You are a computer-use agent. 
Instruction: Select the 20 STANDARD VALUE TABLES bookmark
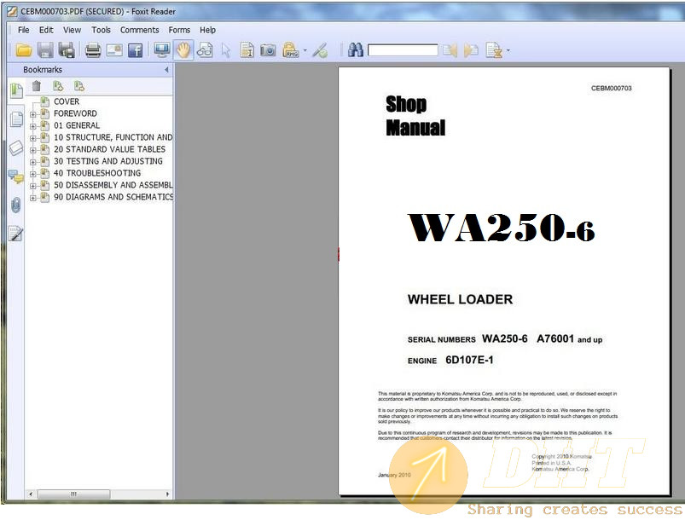[x=109, y=149]
